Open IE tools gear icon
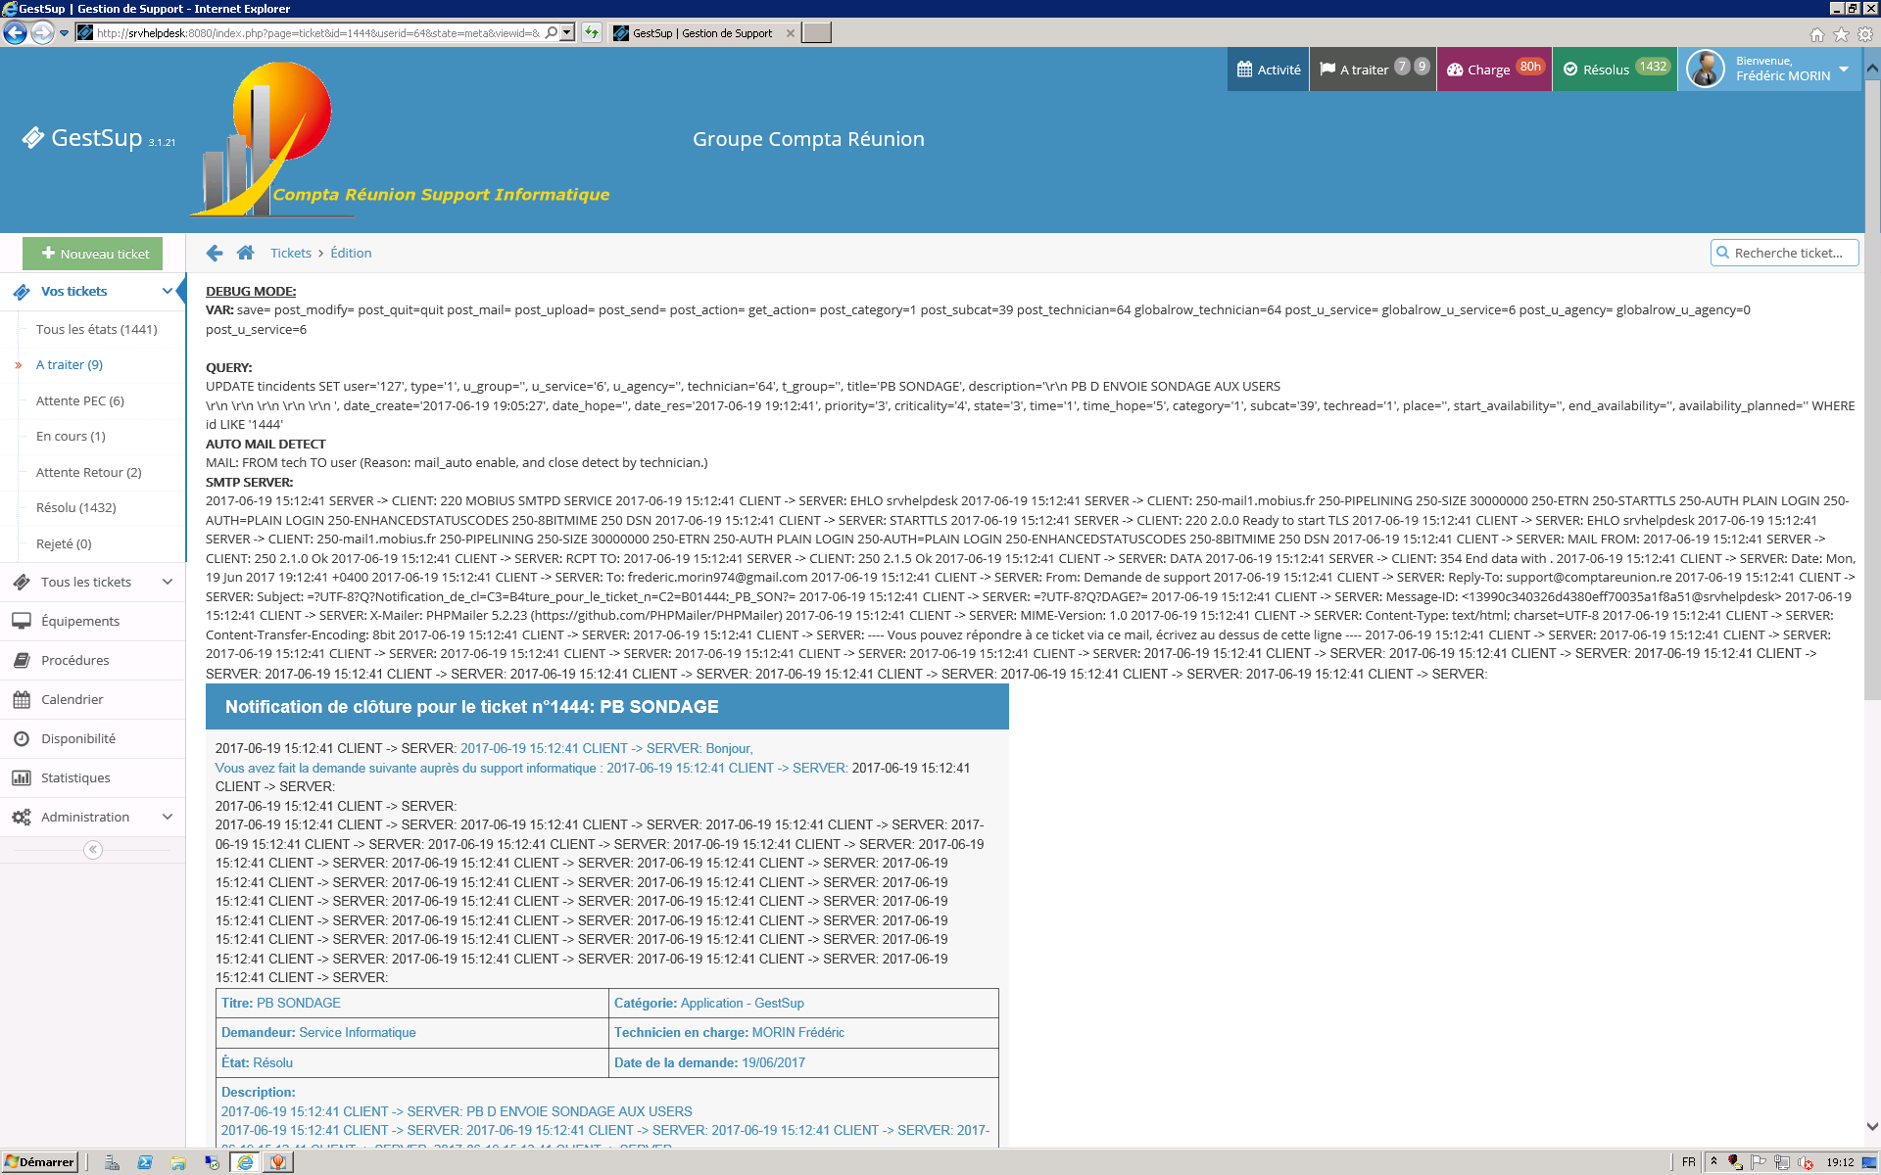 [x=1865, y=34]
